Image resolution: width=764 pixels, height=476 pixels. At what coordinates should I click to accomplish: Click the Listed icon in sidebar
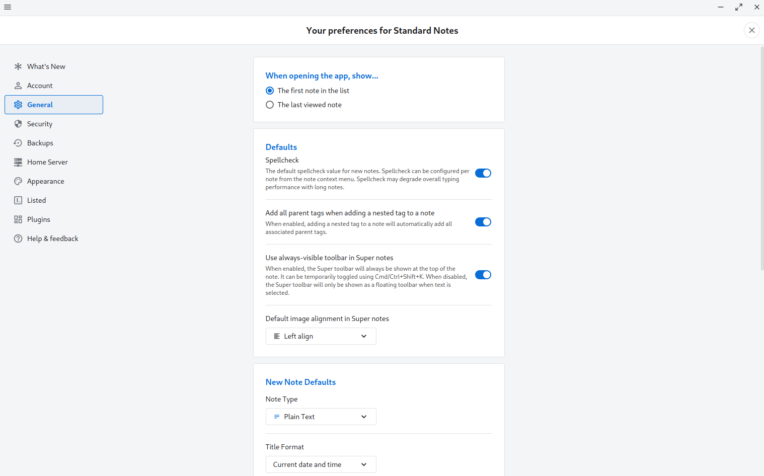[18, 200]
